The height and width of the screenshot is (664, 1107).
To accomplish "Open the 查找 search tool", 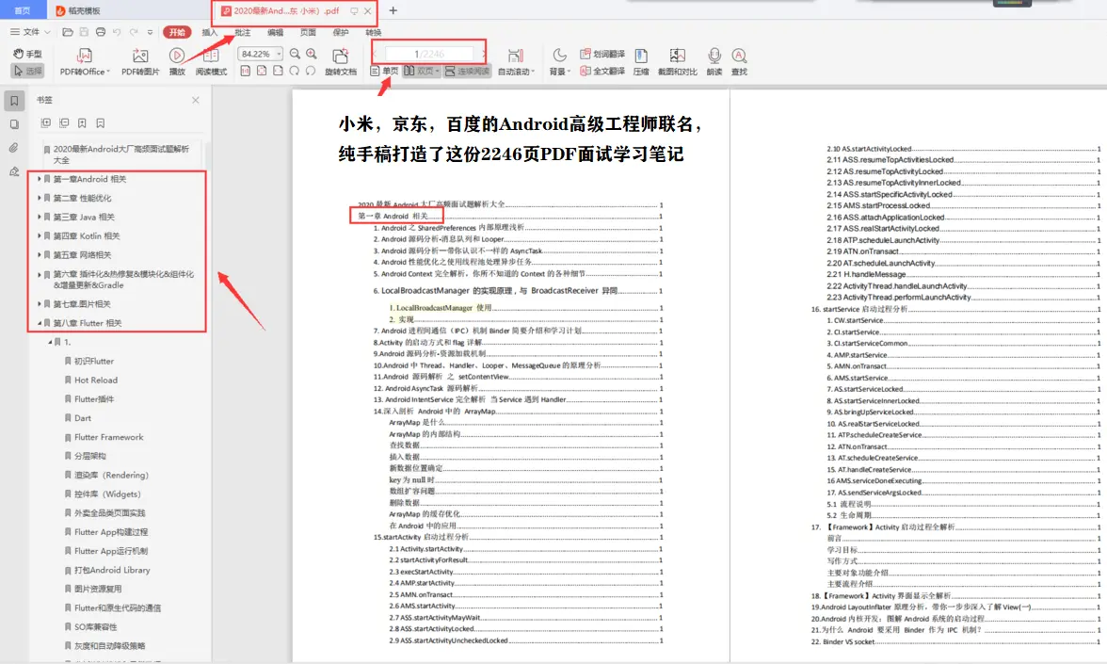I will tap(739, 61).
